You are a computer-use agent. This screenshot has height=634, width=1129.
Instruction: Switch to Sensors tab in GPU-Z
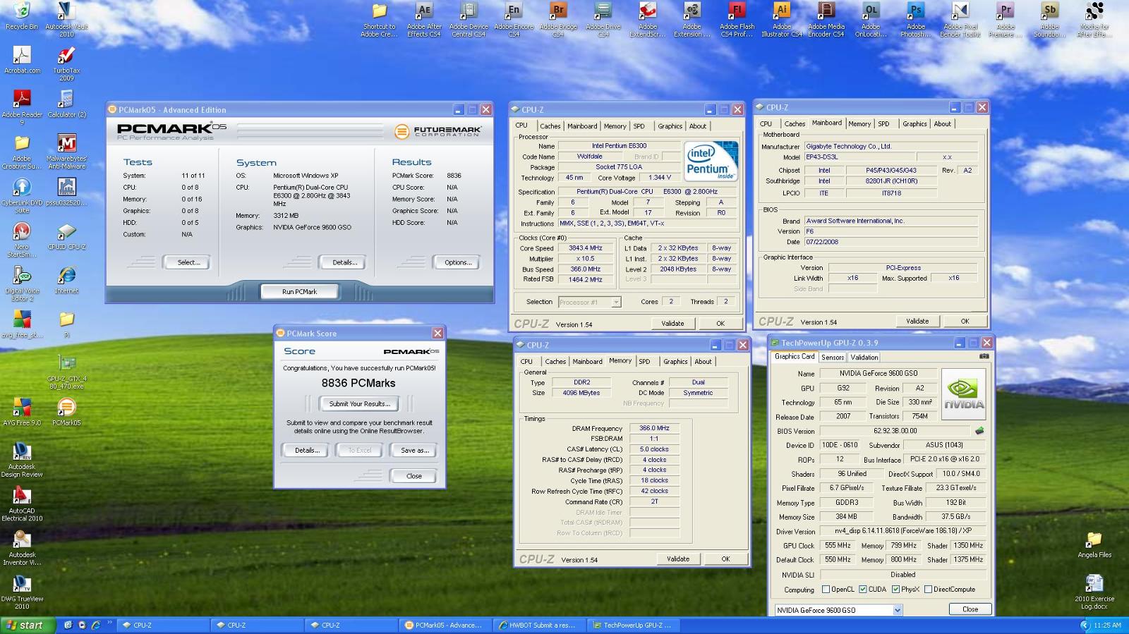833,358
